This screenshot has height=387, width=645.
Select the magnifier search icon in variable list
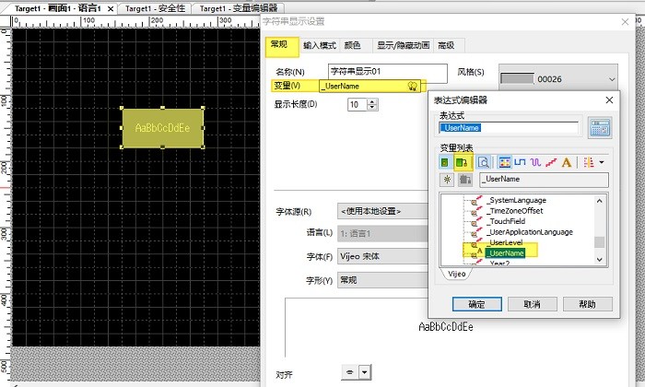tap(482, 162)
